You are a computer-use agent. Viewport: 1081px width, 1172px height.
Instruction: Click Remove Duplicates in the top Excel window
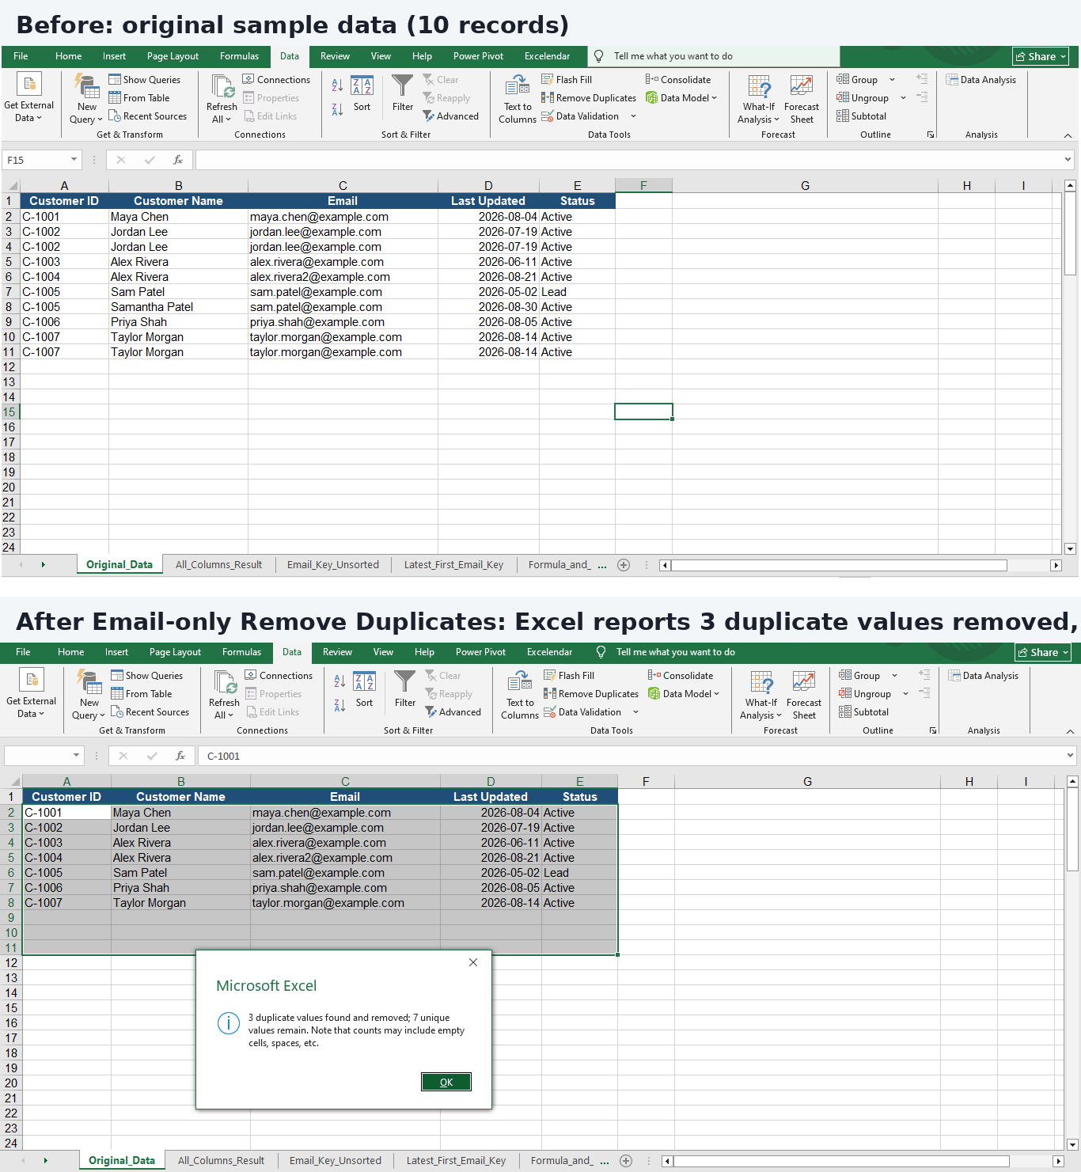tap(589, 98)
